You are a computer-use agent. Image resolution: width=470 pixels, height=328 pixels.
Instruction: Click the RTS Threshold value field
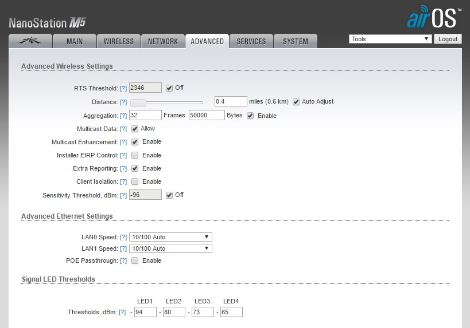coord(145,88)
